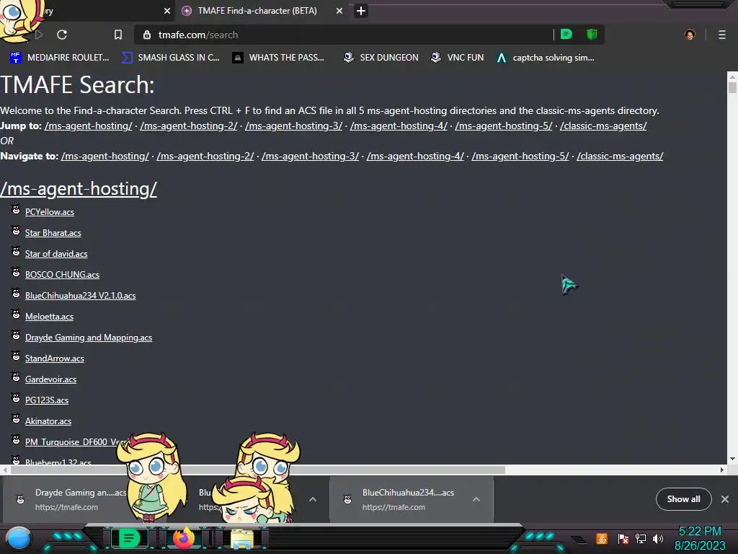Switch to the TMAFE Find-a-character (BETA) tab
This screenshot has height=554, width=738.
pyautogui.click(x=257, y=11)
